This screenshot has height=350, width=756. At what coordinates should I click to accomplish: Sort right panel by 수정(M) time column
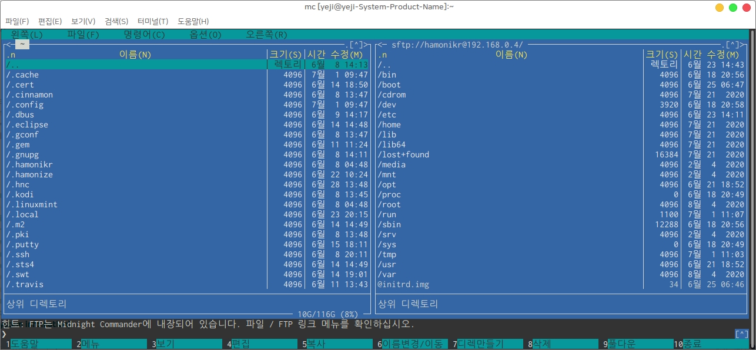725,55
